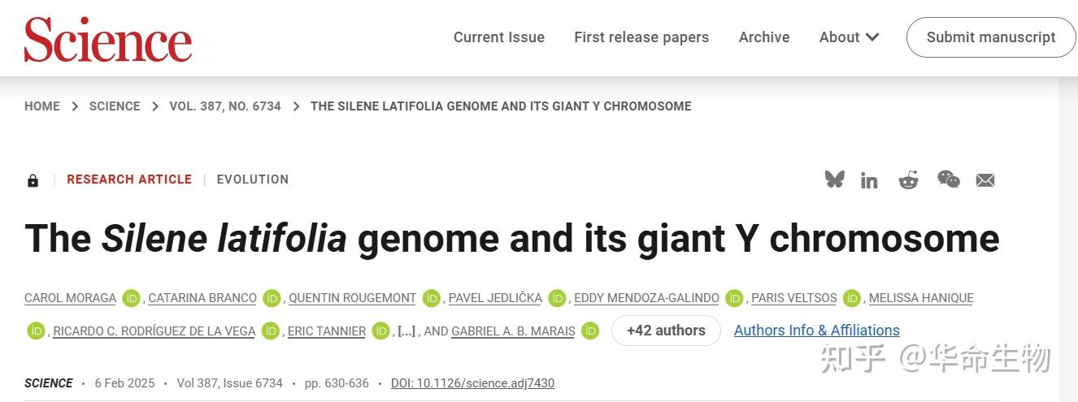Open Authors Info & Affiliations link

tap(816, 331)
